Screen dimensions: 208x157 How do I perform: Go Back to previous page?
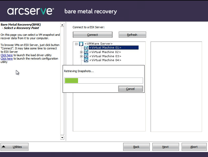click(x=136, y=147)
